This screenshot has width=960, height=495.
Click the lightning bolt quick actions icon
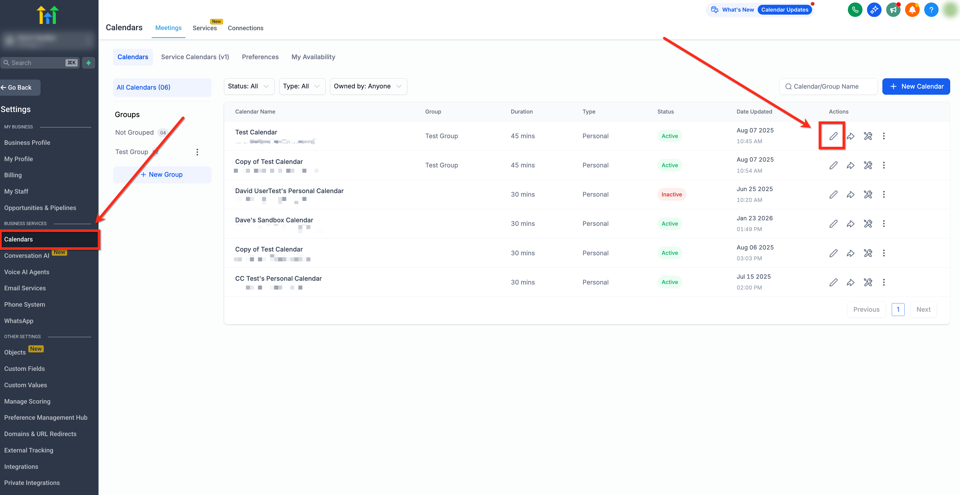(89, 63)
